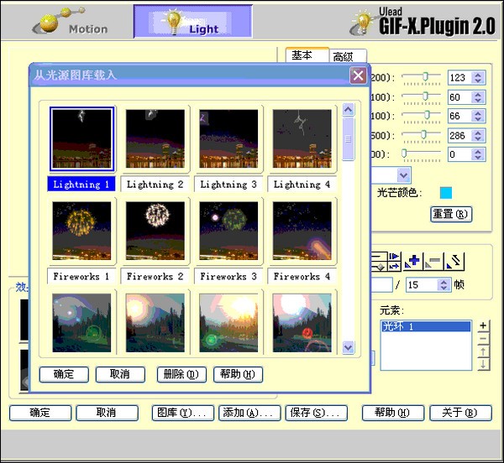Image resolution: width=504 pixels, height=463 pixels.
Task: Click 确定 in the gallery dialog
Action: (x=64, y=374)
